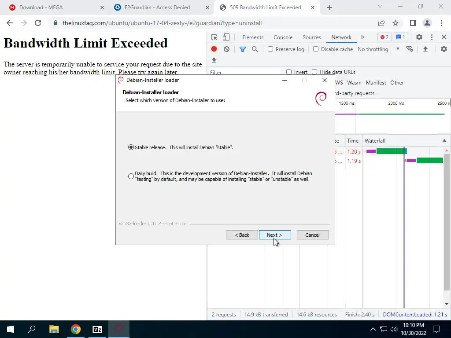Expand more DevTools tabs chevron
This screenshot has height=338, width=451.
[362, 37]
